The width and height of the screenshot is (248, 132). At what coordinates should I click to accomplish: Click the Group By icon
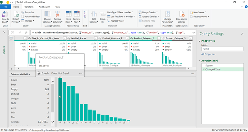(x=103, y=14)
